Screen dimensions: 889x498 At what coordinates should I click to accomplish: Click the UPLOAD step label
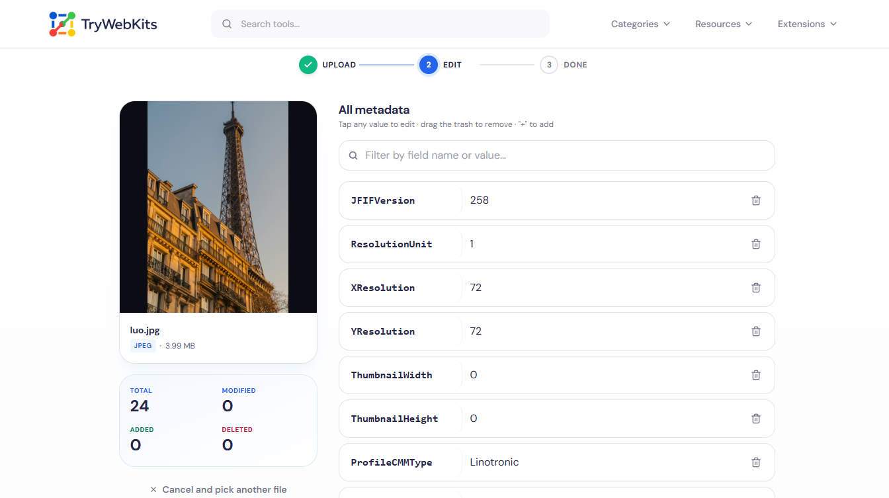tap(339, 65)
